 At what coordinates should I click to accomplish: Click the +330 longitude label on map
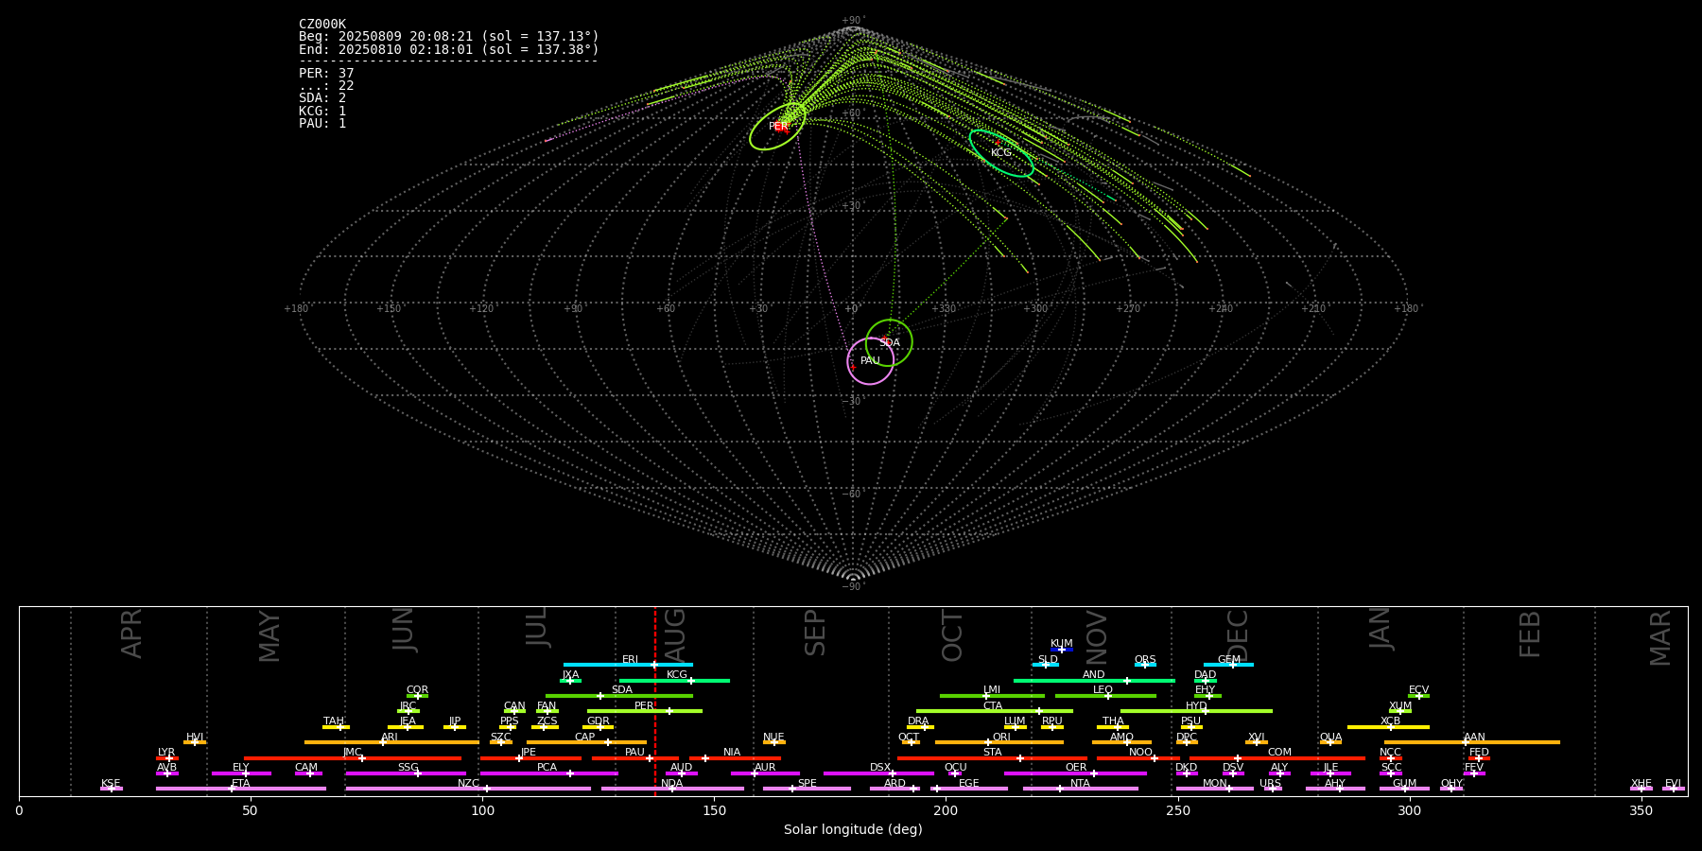pos(944,308)
